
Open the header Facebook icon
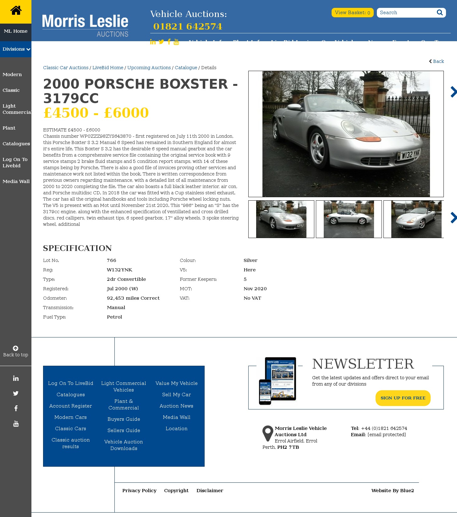(x=169, y=42)
